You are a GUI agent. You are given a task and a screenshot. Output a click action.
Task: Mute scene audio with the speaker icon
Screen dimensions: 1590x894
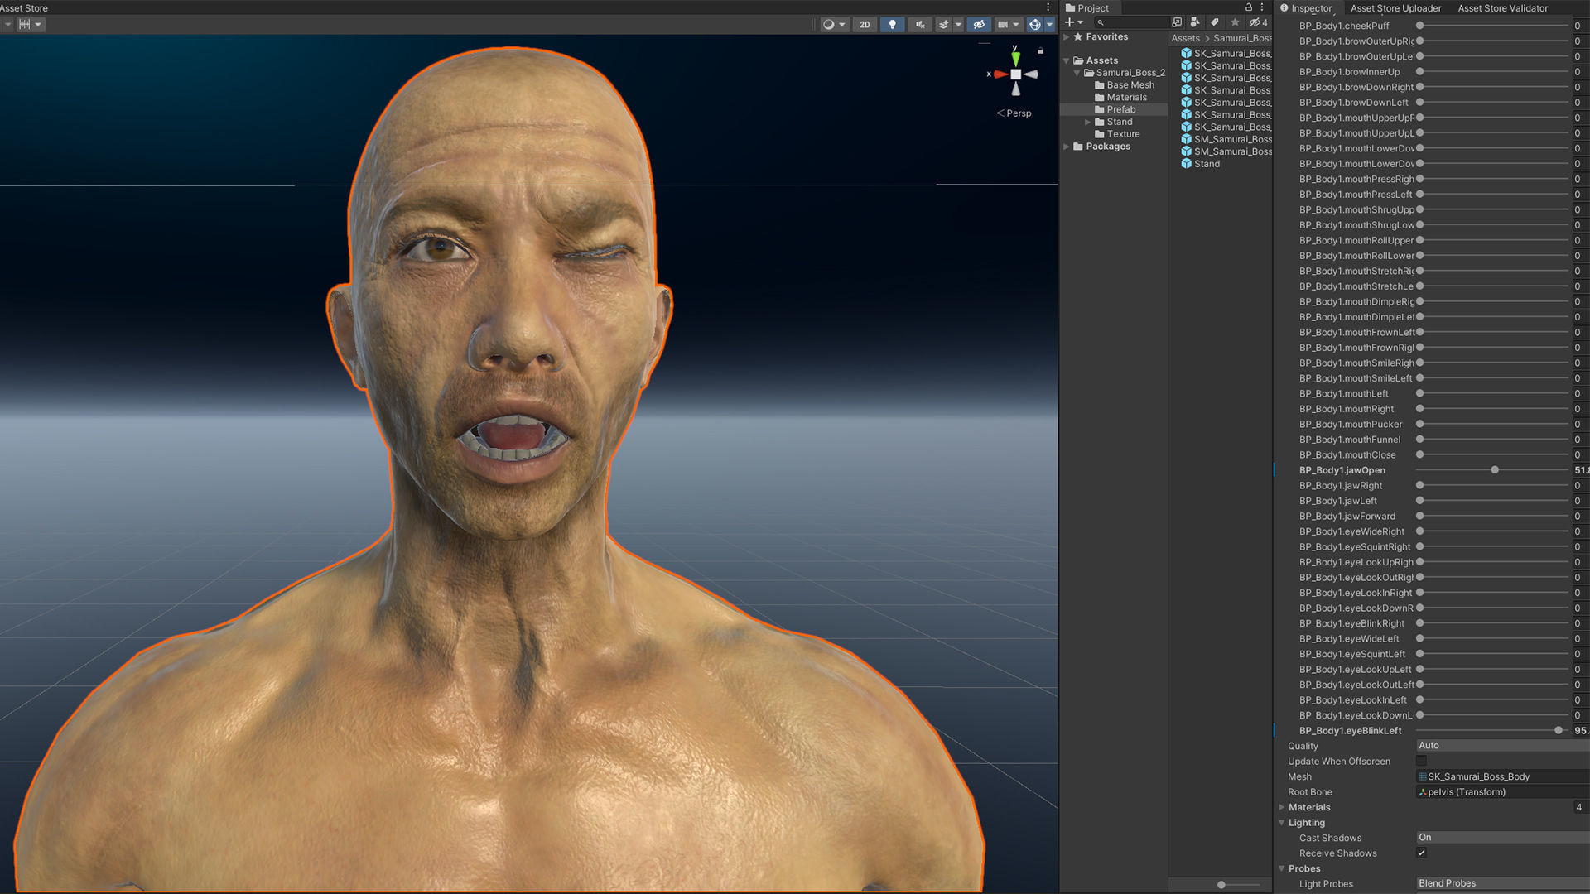tap(920, 24)
